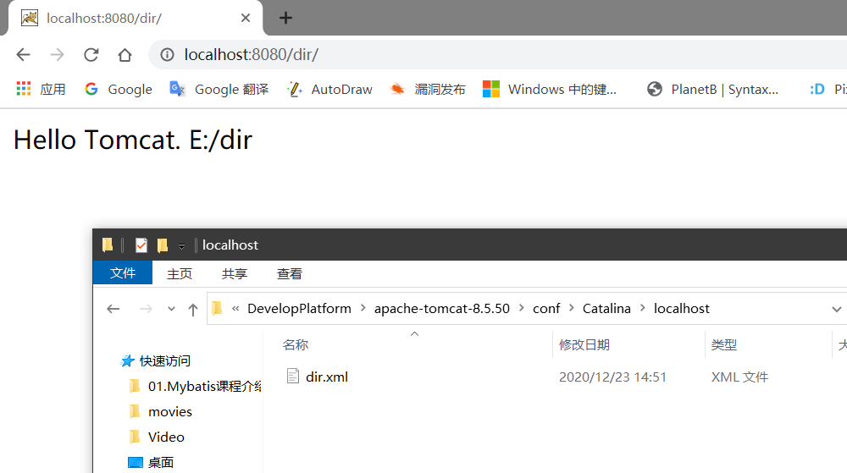This screenshot has width=847, height=473.
Task: Expand quick access toolbar customize dropdown
Action: [x=181, y=246]
